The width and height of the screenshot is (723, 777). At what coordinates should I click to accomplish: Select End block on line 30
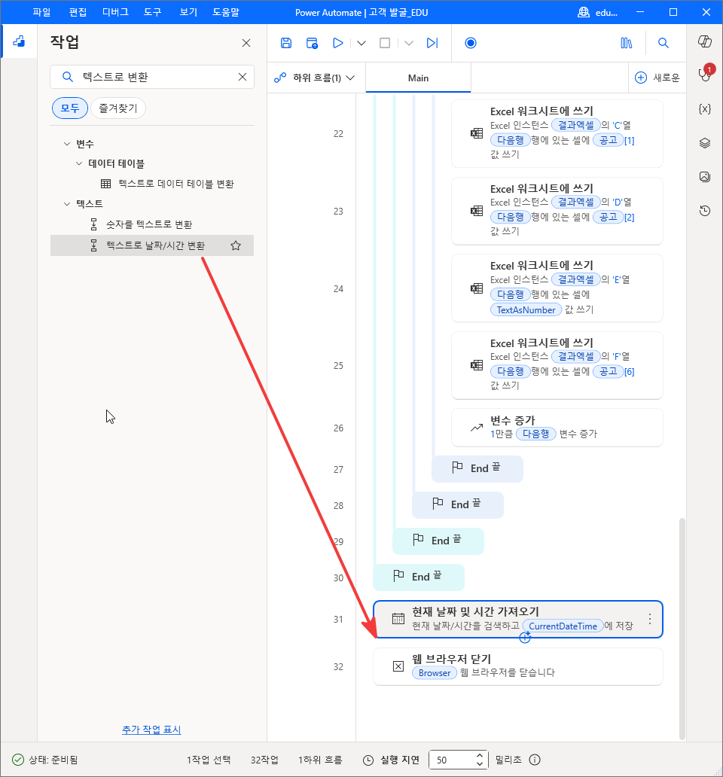[x=419, y=577]
